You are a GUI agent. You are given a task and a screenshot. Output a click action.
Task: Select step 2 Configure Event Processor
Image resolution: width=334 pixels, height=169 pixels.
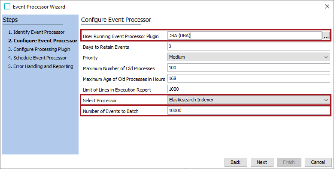coord(43,41)
